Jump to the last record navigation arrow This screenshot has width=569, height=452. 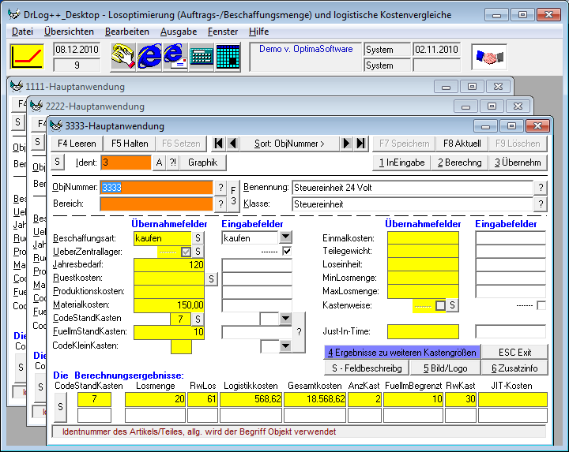point(360,143)
